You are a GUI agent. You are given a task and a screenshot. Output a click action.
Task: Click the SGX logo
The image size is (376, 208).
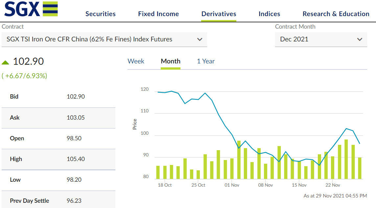(x=31, y=9)
